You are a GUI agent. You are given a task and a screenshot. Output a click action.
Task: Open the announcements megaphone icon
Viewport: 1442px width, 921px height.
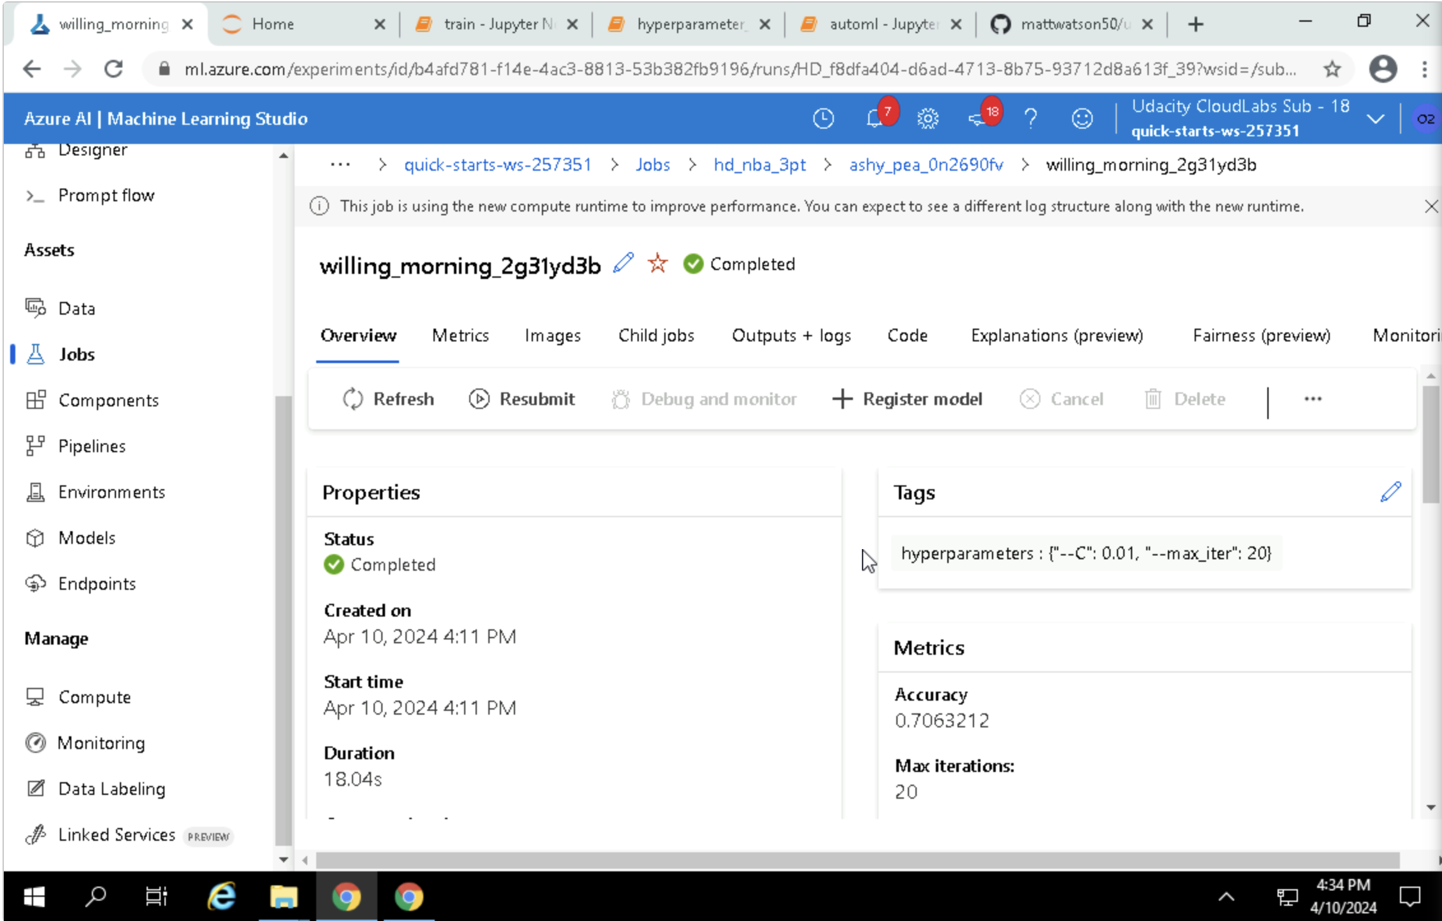977,118
